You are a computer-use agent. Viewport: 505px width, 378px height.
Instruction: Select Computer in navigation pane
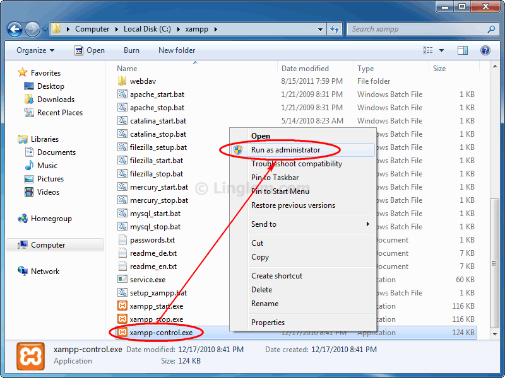click(55, 245)
